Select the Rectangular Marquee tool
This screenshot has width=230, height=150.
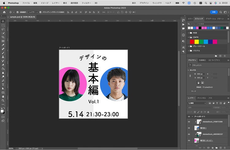pos(3,25)
